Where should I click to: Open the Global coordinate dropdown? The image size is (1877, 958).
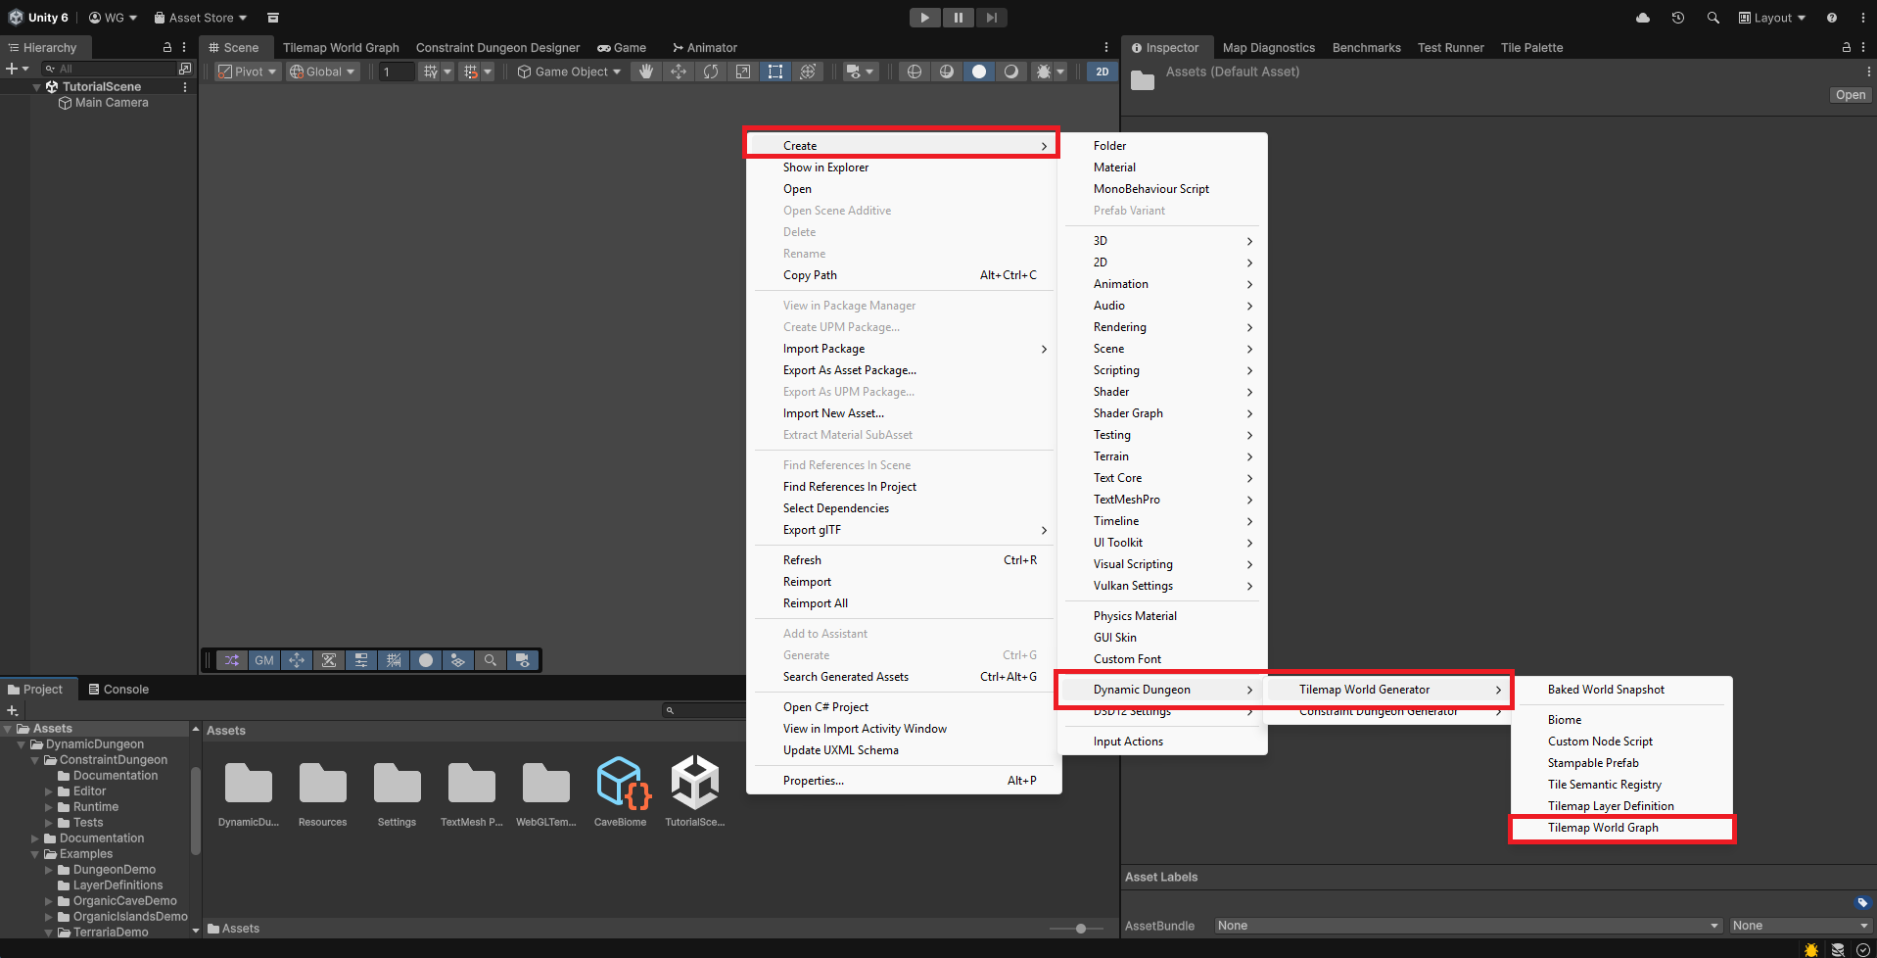[x=322, y=72]
